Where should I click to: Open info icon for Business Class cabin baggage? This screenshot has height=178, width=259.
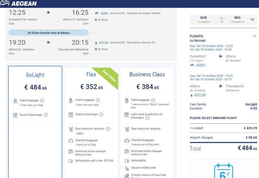153,100
